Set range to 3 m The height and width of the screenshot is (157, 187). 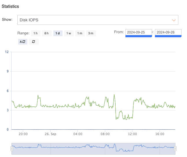point(91,33)
